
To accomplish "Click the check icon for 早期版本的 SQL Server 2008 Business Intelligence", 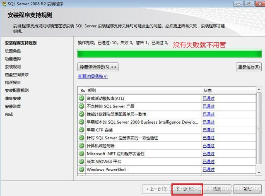I will 82,122.
